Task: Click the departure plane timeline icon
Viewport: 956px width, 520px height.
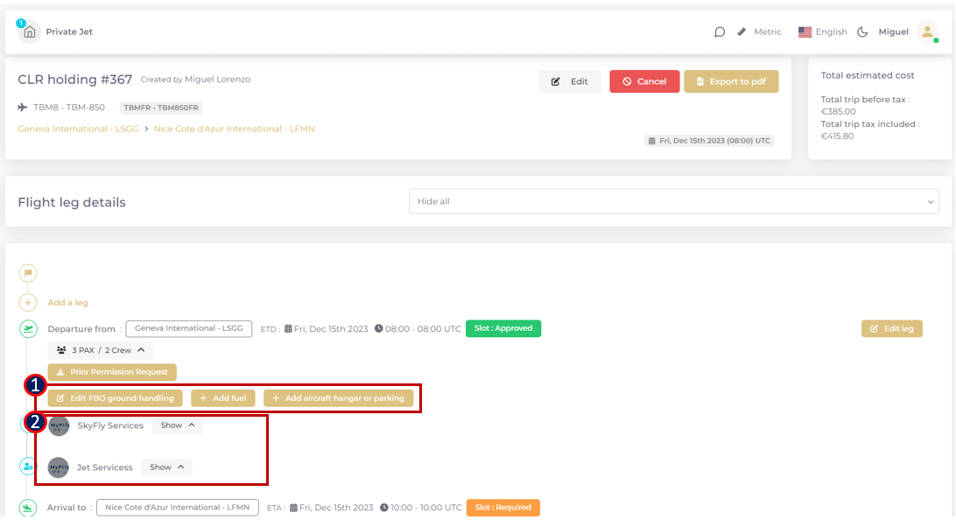Action: point(28,329)
